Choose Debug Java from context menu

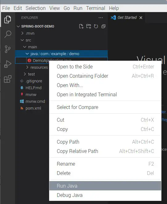105,195
